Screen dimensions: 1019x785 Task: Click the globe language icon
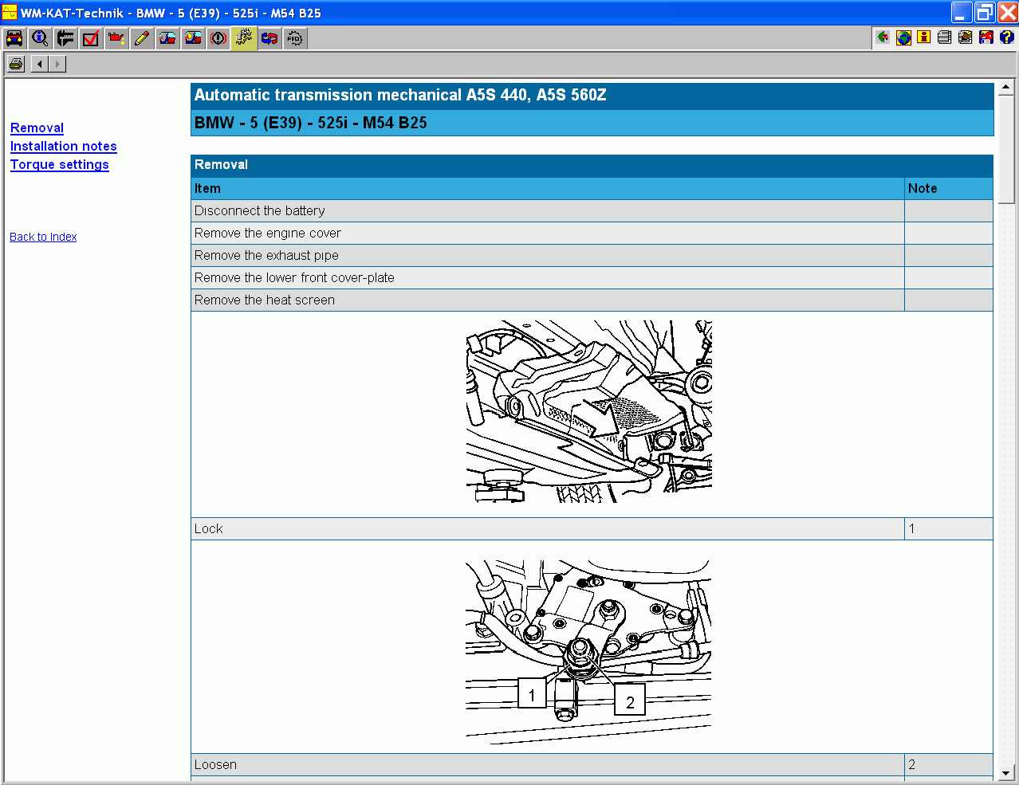click(903, 37)
